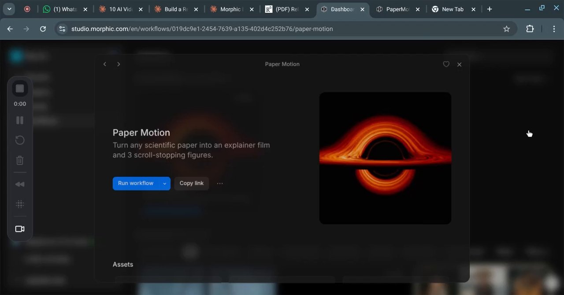Go forward in browser history
The image size is (564, 295).
[26, 29]
